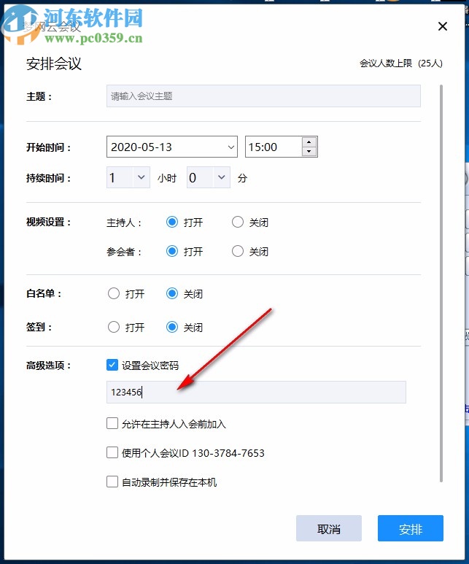The height and width of the screenshot is (564, 469).
Task: Uncheck 设置会议密码 checkbox
Action: [x=112, y=365]
